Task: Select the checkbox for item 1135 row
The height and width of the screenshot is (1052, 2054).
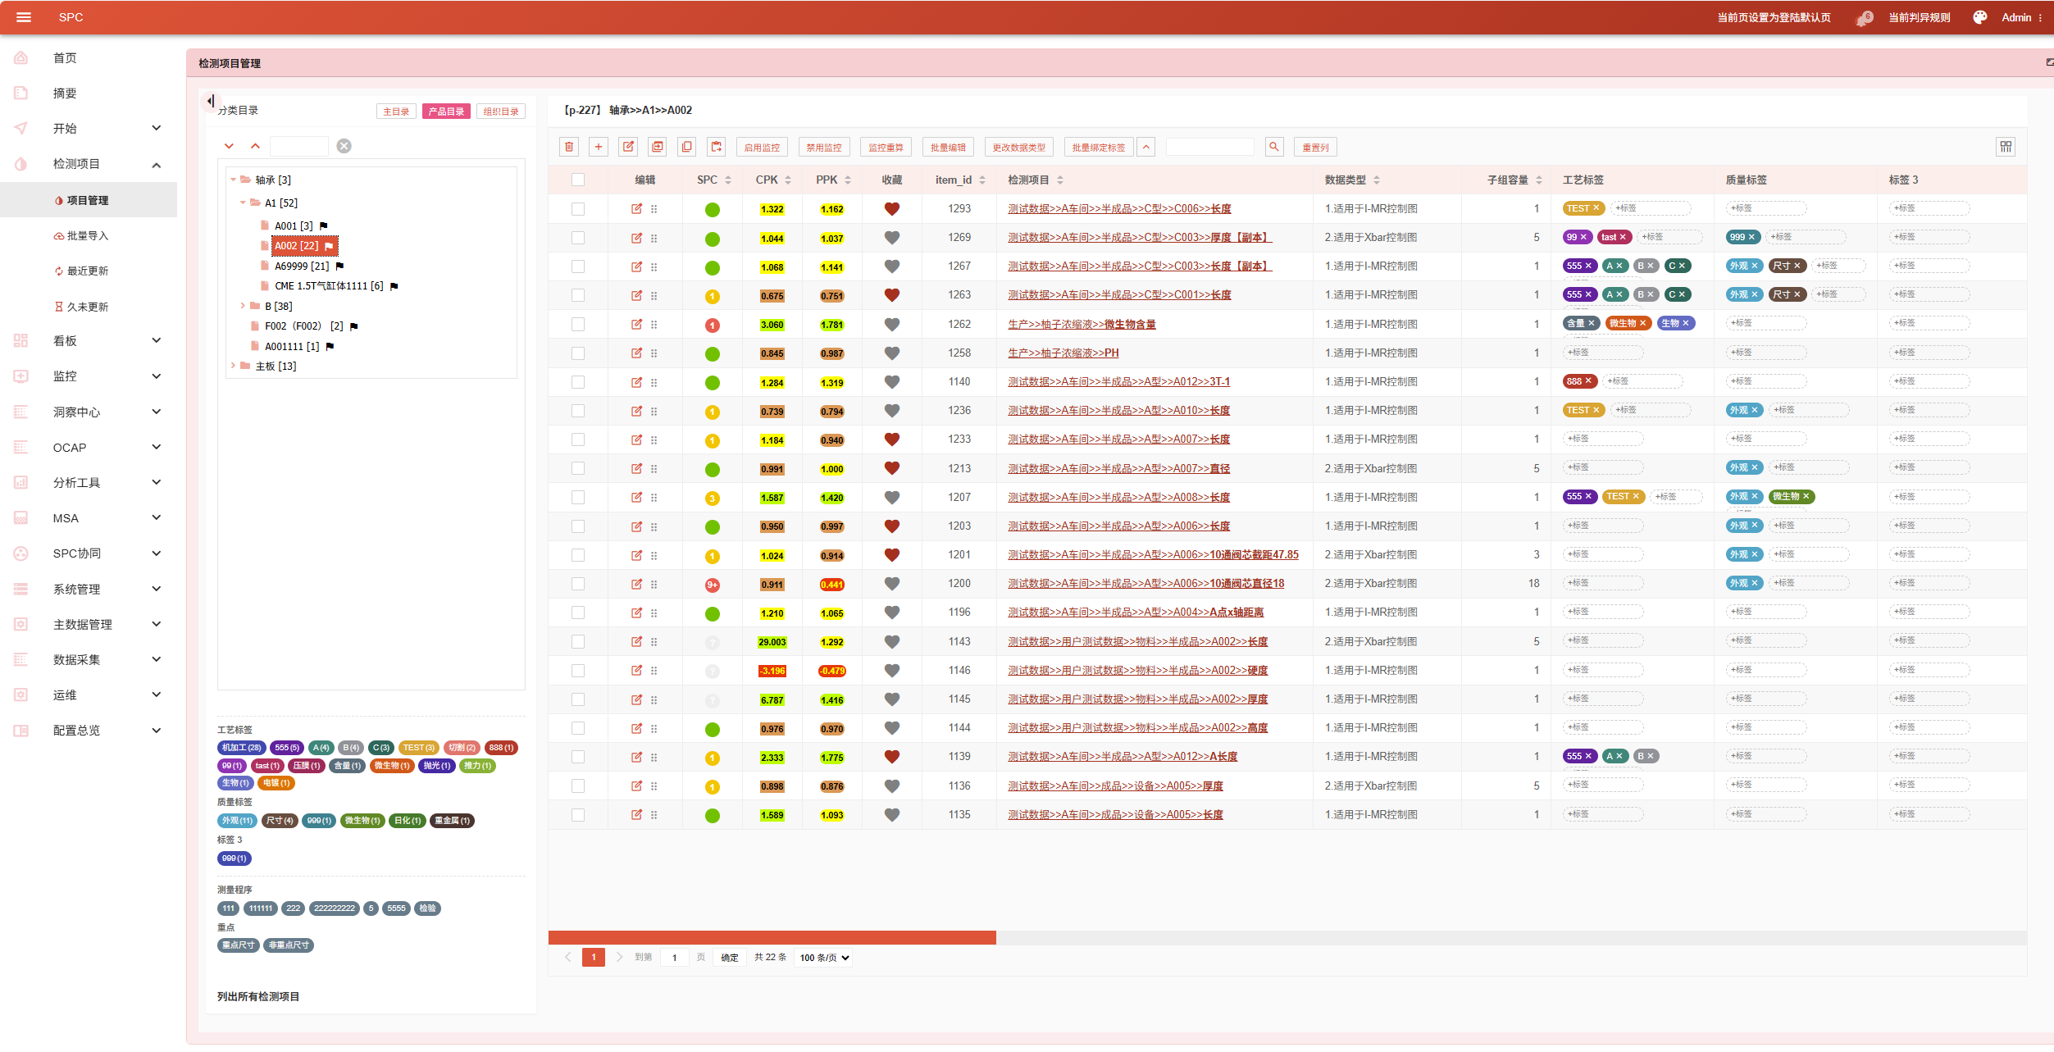Action: pyautogui.click(x=578, y=815)
